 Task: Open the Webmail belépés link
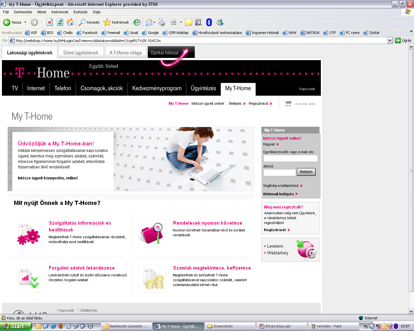coord(280,194)
